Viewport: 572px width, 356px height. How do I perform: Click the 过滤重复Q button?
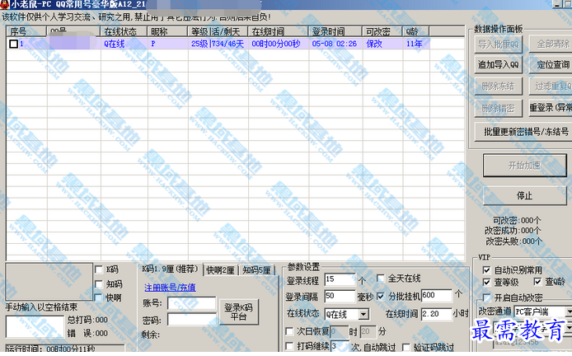[551, 87]
